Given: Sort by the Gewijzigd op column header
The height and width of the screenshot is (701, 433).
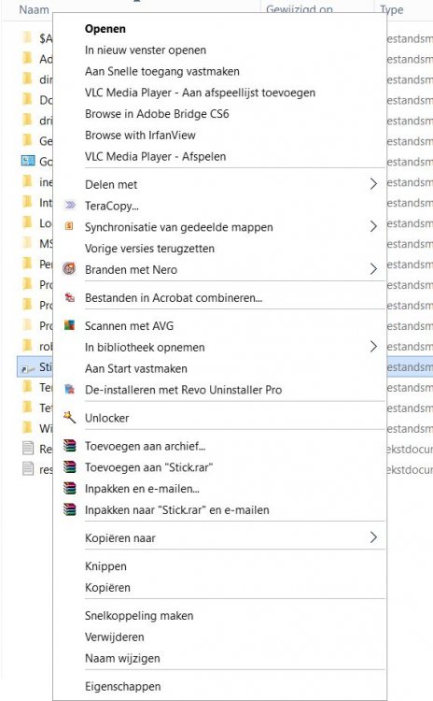Looking at the screenshot, I should [299, 9].
